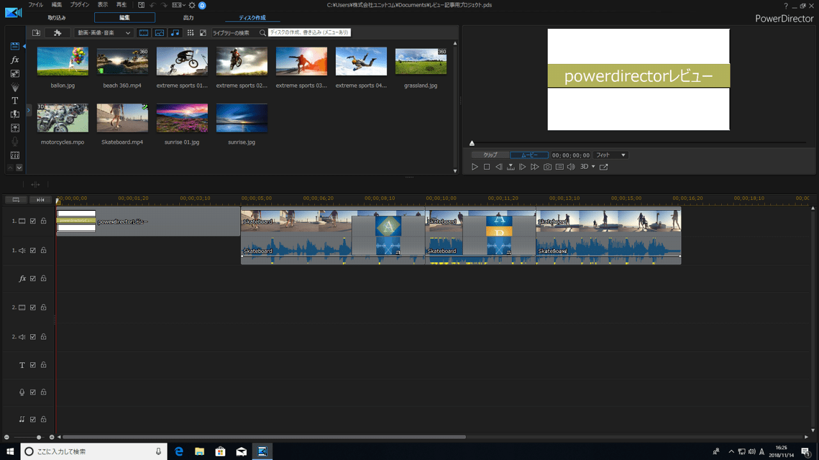The width and height of the screenshot is (819, 460).
Task: Disable video track 1 checkbox
Action: coord(33,221)
